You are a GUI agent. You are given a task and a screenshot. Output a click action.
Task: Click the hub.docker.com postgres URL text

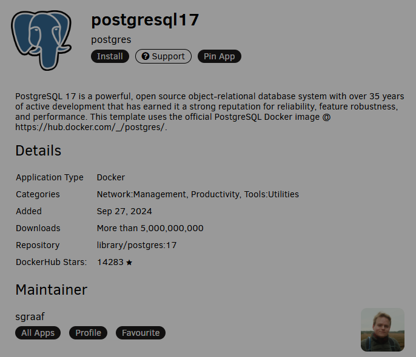pos(91,127)
